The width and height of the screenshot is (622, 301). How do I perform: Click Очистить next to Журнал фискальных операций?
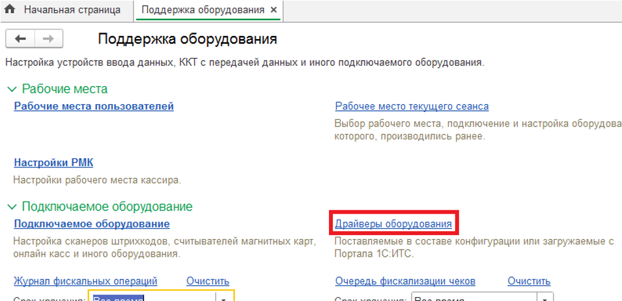pos(208,281)
